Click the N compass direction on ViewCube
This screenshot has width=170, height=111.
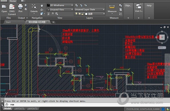(x=162, y=31)
